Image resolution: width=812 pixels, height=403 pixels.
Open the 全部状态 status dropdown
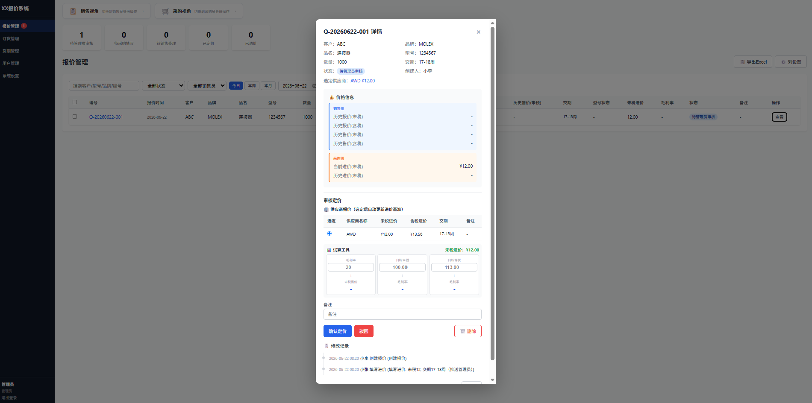click(163, 86)
